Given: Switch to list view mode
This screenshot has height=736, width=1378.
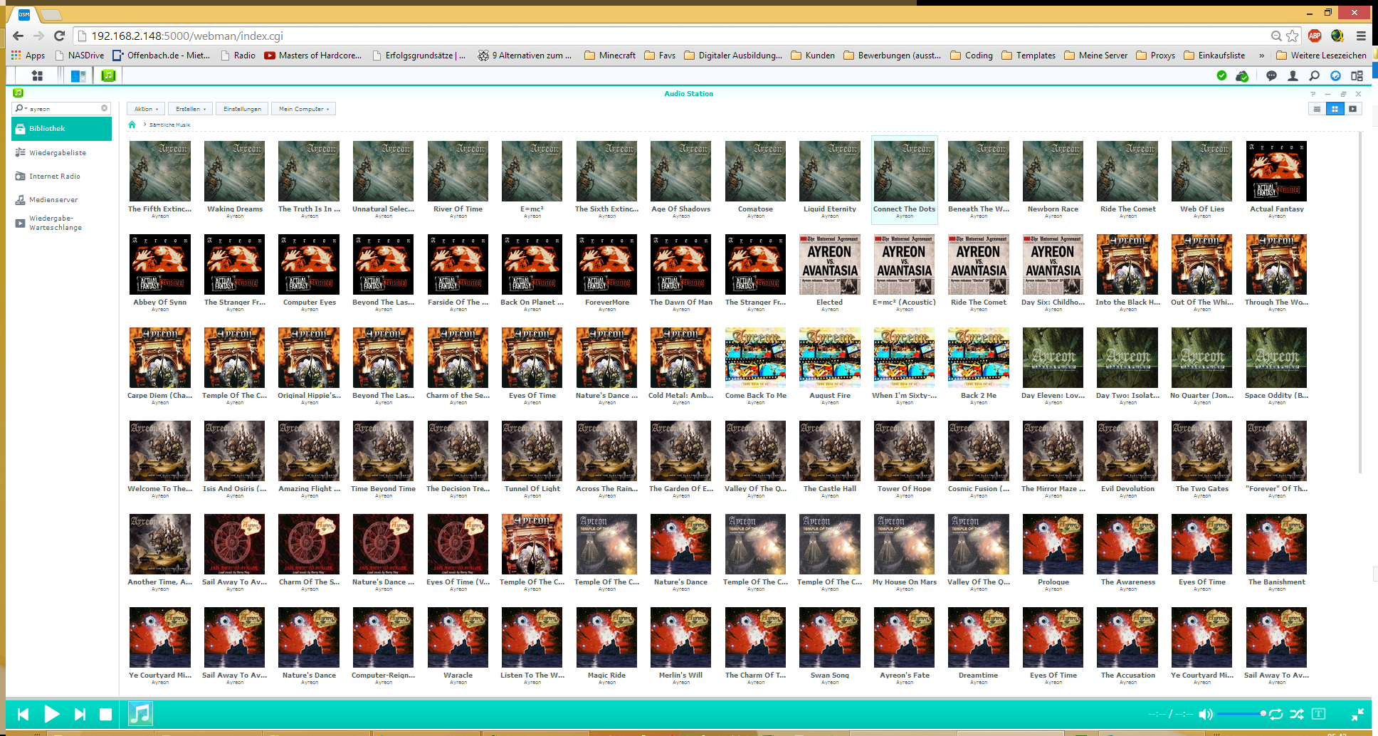Looking at the screenshot, I should point(1317,109).
